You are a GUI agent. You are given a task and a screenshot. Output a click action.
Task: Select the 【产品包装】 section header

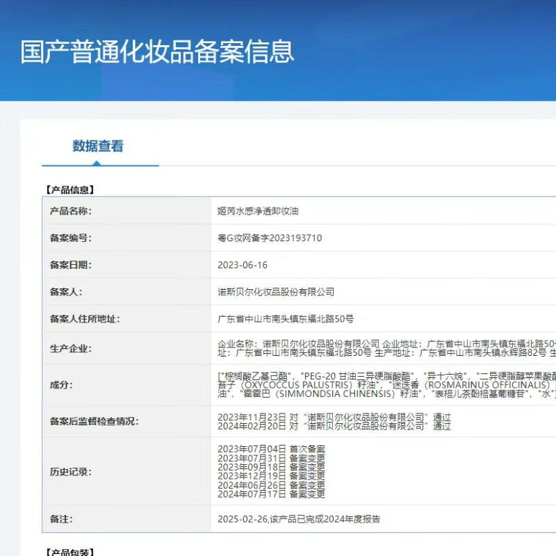coord(69,552)
